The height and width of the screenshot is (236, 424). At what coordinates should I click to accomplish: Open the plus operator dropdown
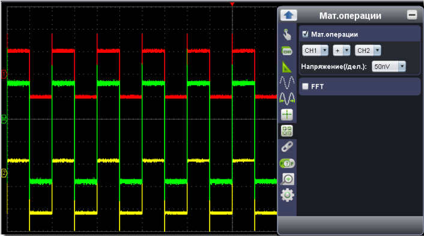[342, 50]
